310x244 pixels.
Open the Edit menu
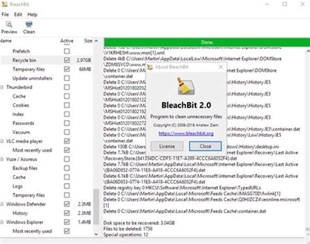(18, 14)
